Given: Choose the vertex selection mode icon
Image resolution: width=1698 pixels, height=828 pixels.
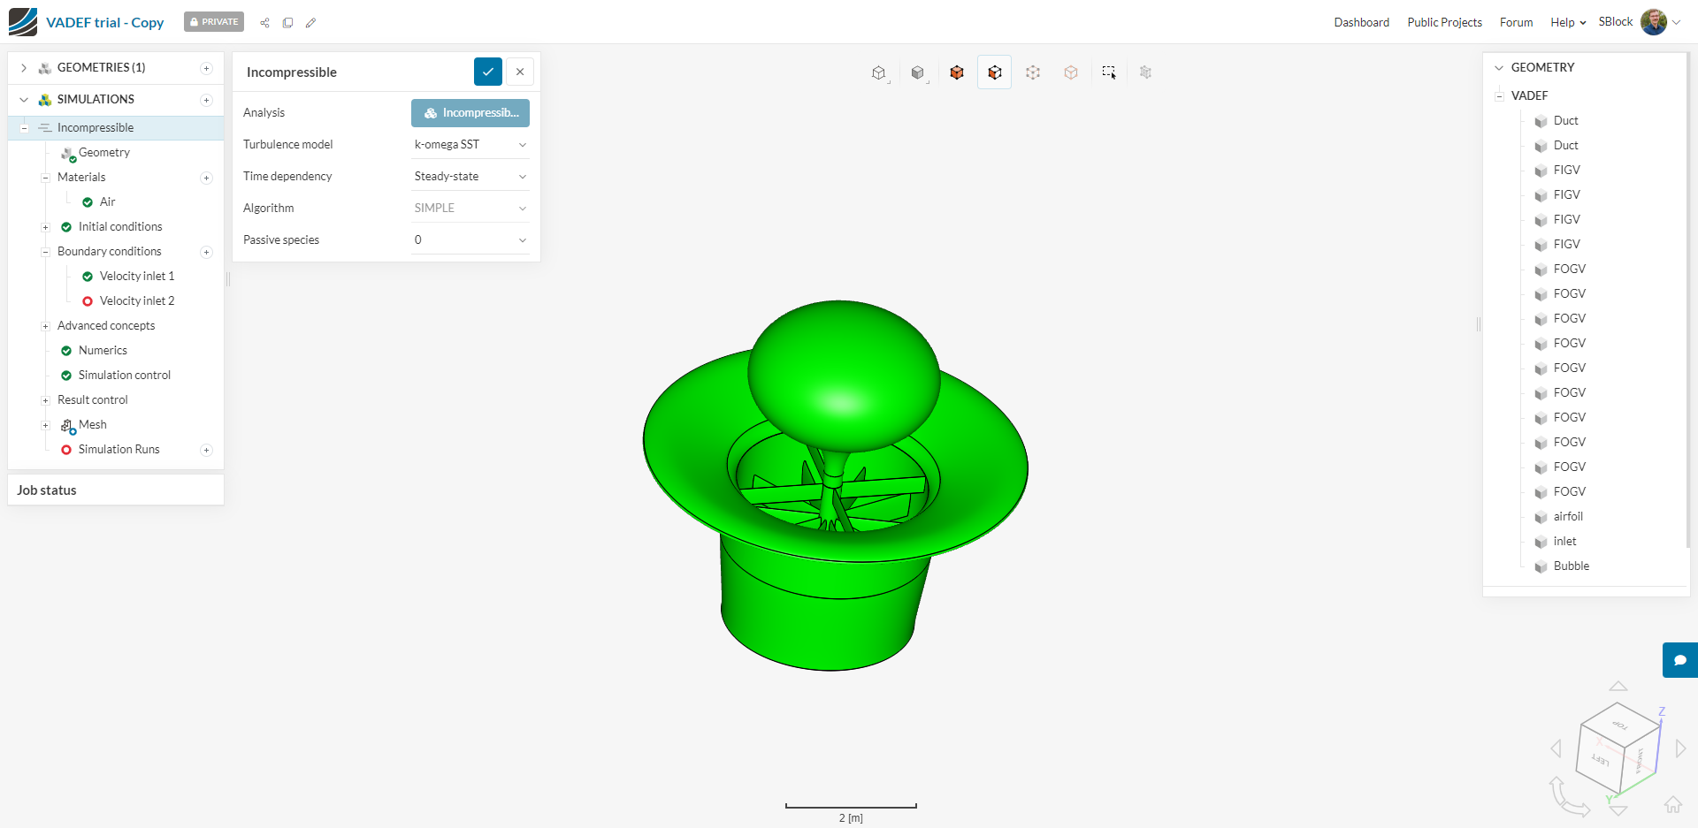Looking at the screenshot, I should [x=1033, y=72].
